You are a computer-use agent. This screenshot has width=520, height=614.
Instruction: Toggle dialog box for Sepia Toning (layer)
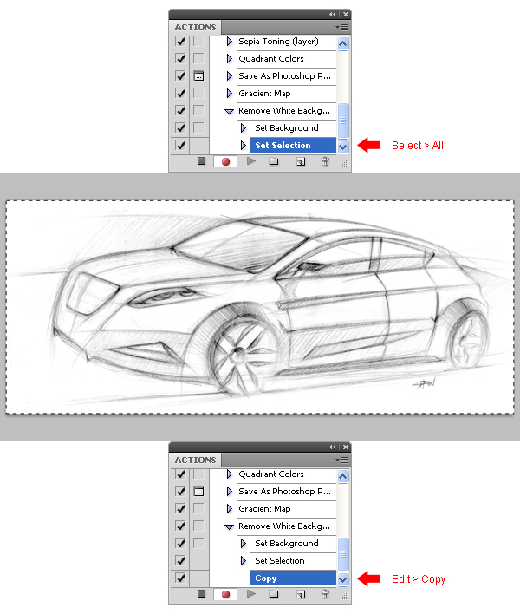198,41
